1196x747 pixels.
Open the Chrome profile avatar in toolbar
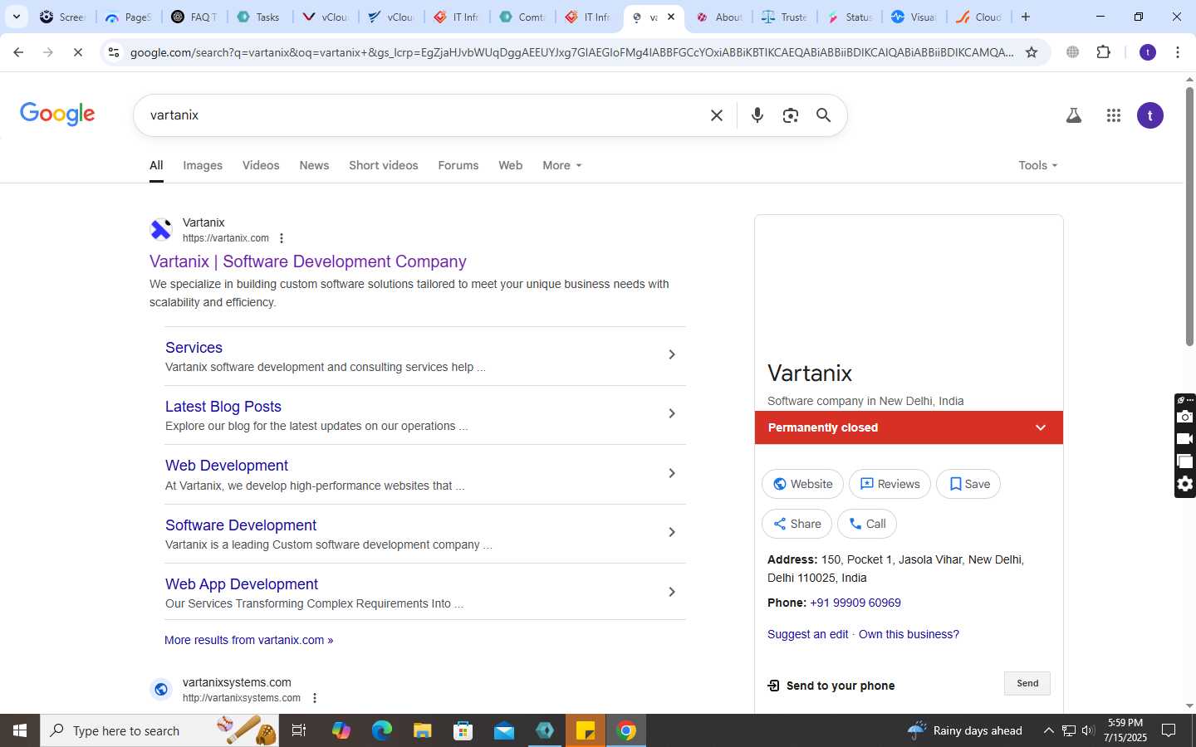click(1148, 52)
